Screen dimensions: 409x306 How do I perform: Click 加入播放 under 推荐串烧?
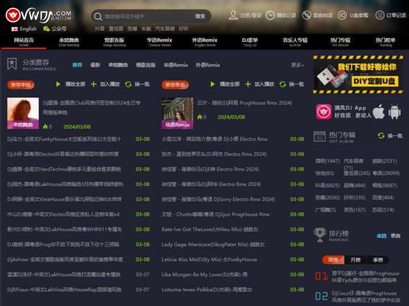pos(106,84)
